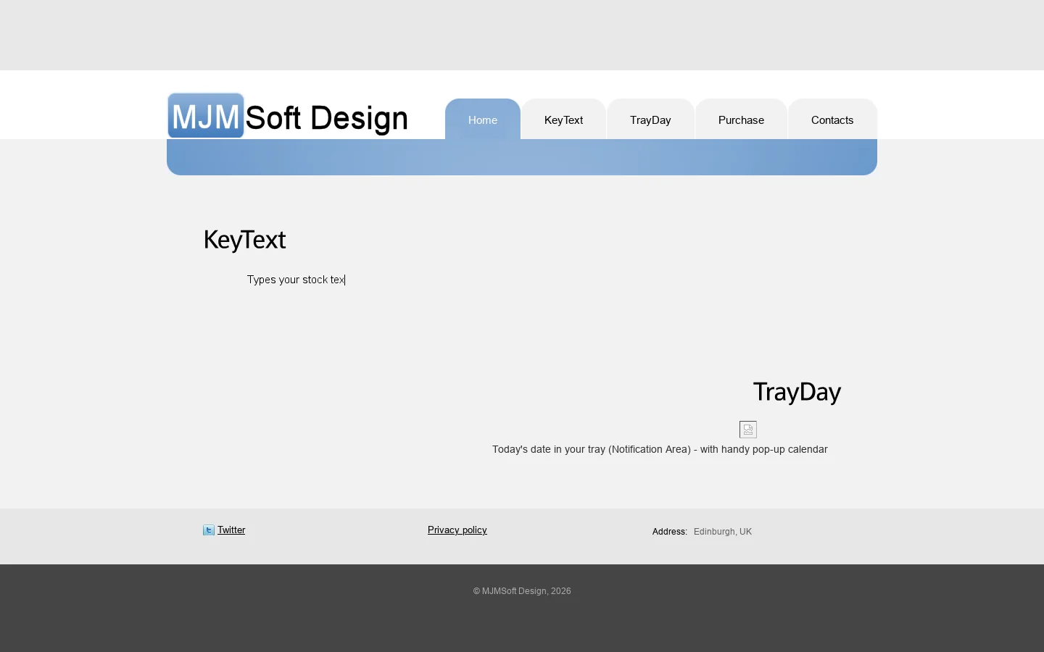The width and height of the screenshot is (1044, 652).
Task: Click the TrayDay heading
Action: coord(797,392)
